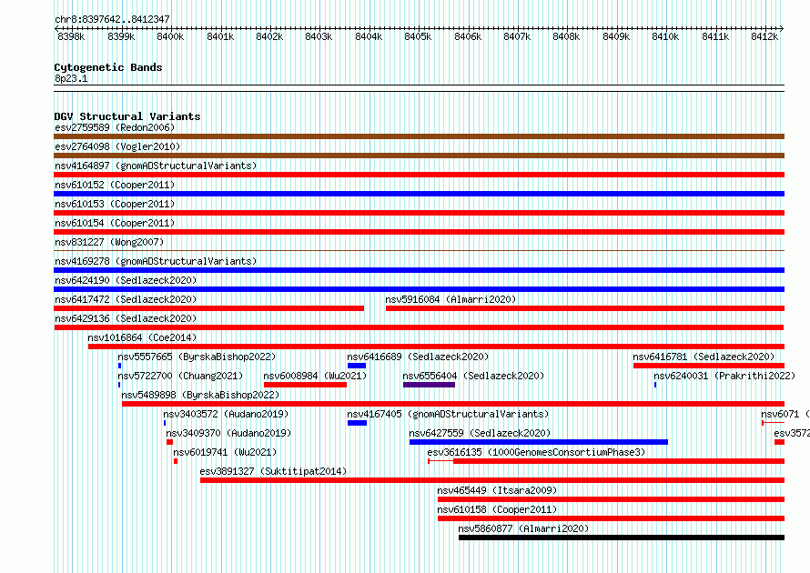The width and height of the screenshot is (810, 573).
Task: Click the nsv1016864 (Coe2014) label
Action: pos(142,337)
